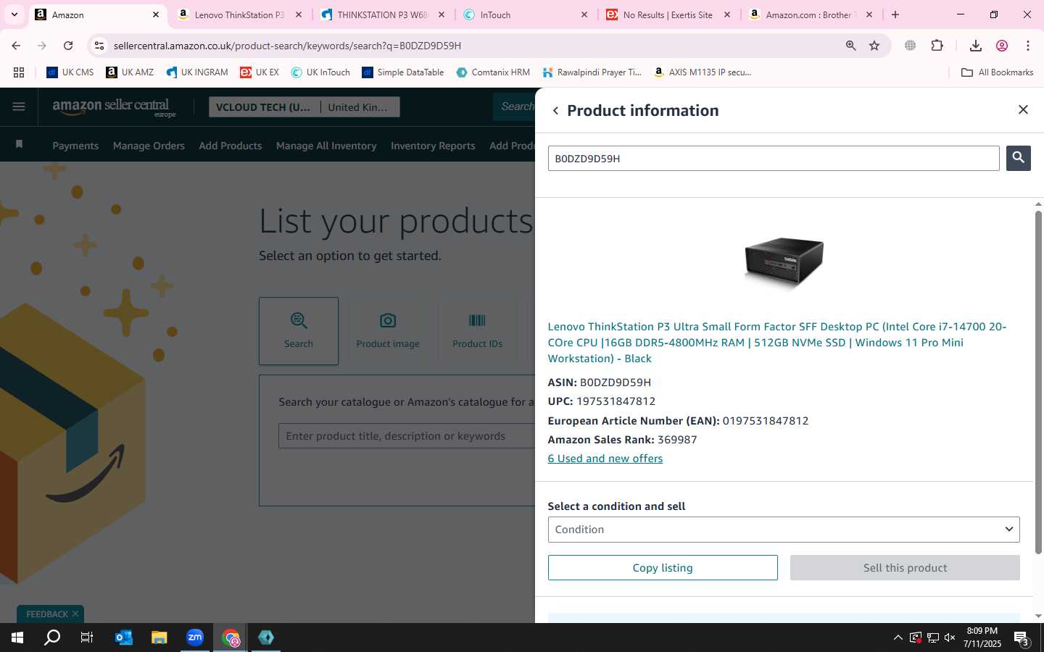Click the Sell this product button
Screen dimensions: 1044x652
pos(905,568)
